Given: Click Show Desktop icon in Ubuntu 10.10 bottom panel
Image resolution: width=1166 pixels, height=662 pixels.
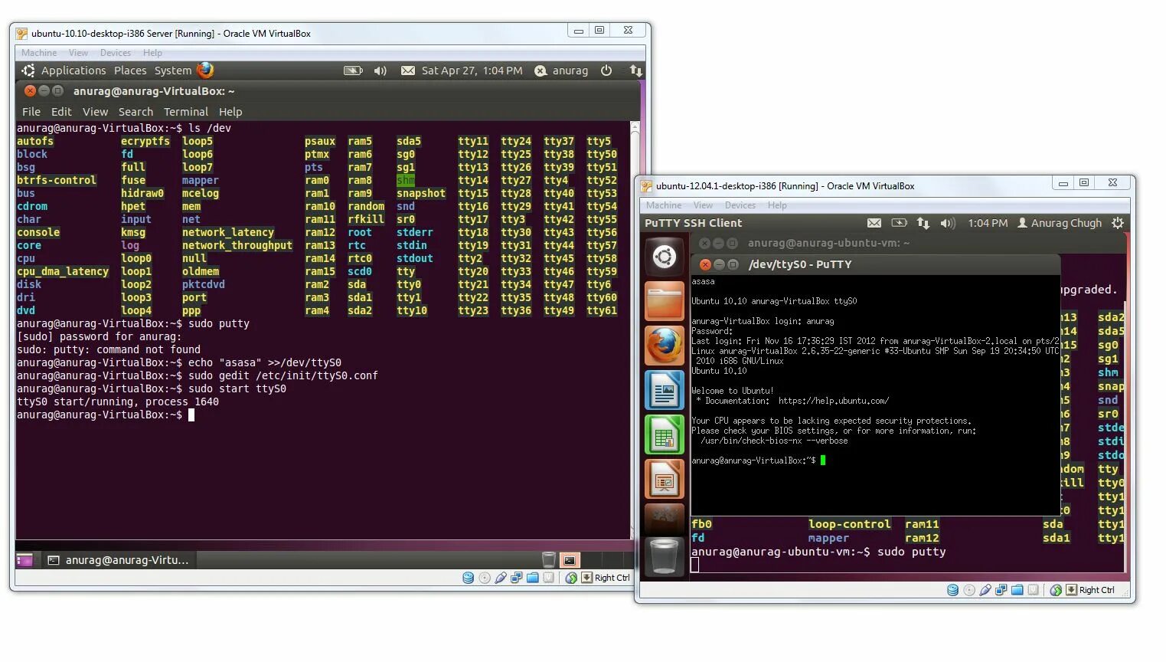Looking at the screenshot, I should coord(24,560).
